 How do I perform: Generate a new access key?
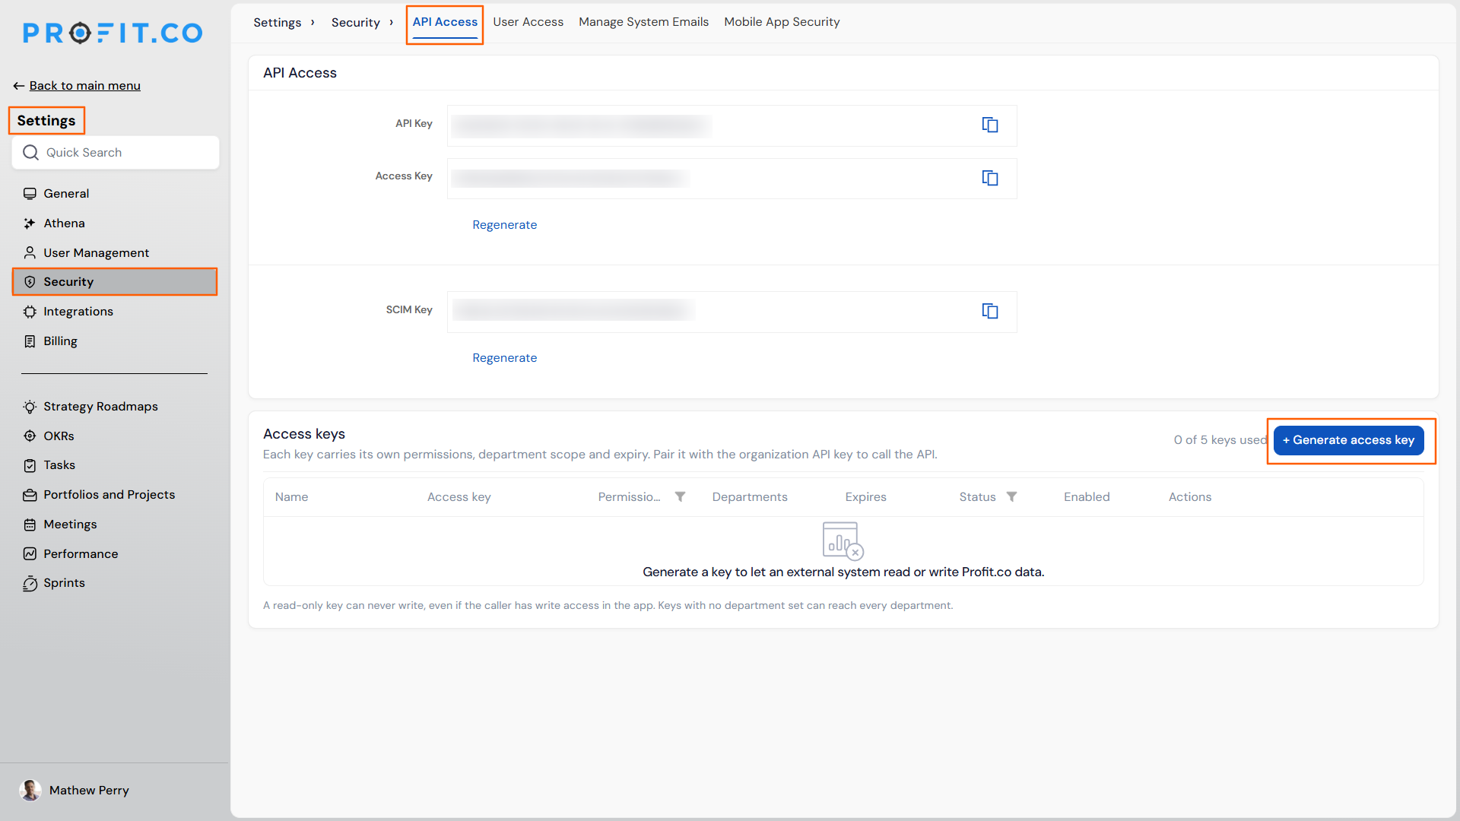[1348, 440]
